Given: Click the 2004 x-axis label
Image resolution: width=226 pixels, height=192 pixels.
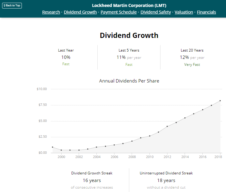Looking at the screenshot, I should click(97, 157).
